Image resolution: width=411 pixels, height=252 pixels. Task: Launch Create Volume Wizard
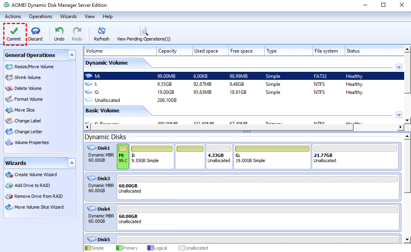coord(35,175)
